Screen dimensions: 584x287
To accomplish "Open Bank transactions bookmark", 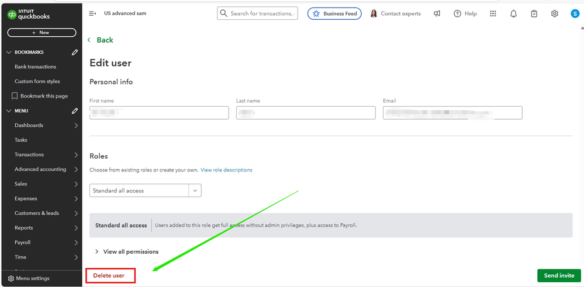I will point(36,67).
